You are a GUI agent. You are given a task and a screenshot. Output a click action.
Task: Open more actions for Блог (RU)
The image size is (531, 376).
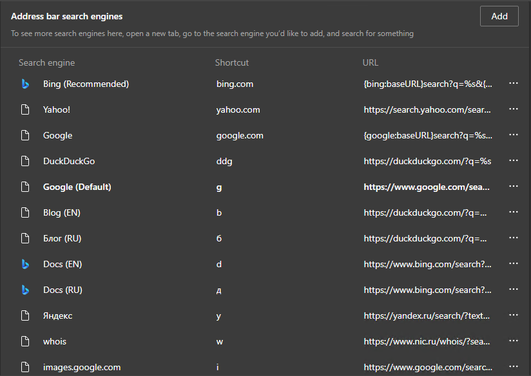coord(514,238)
